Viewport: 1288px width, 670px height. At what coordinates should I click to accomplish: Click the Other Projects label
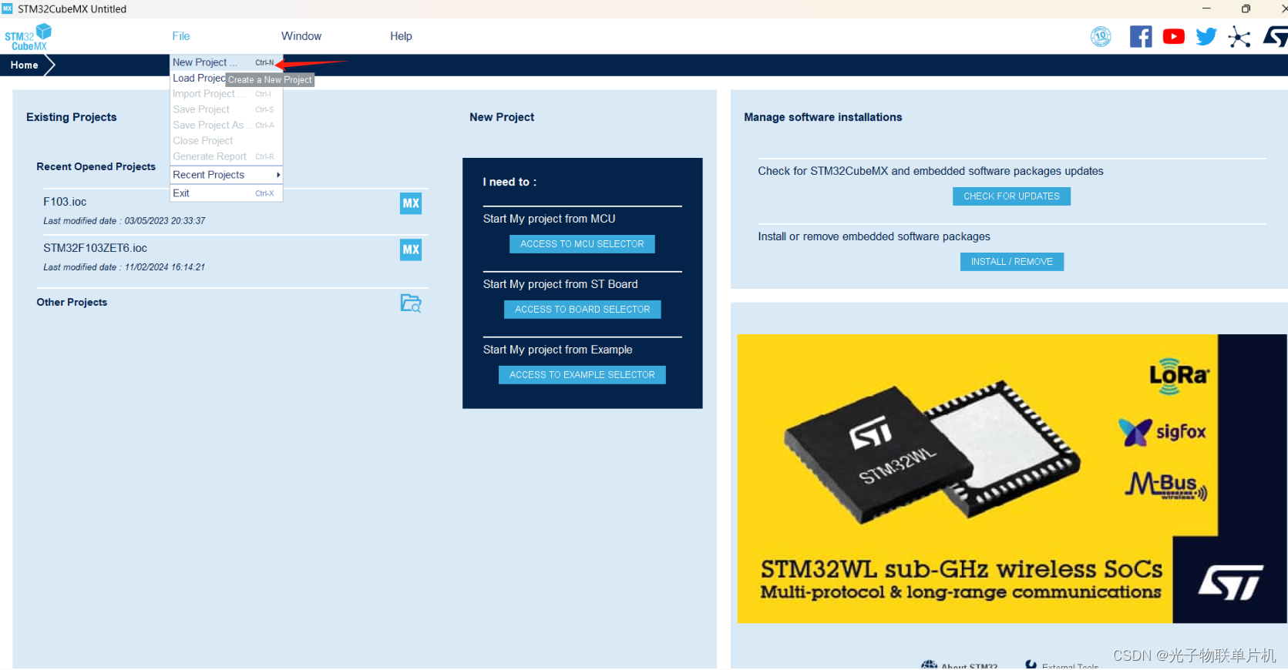(72, 303)
